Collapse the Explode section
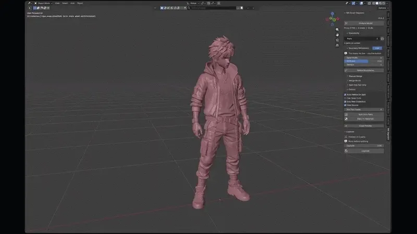The image size is (417, 234). pos(349,132)
